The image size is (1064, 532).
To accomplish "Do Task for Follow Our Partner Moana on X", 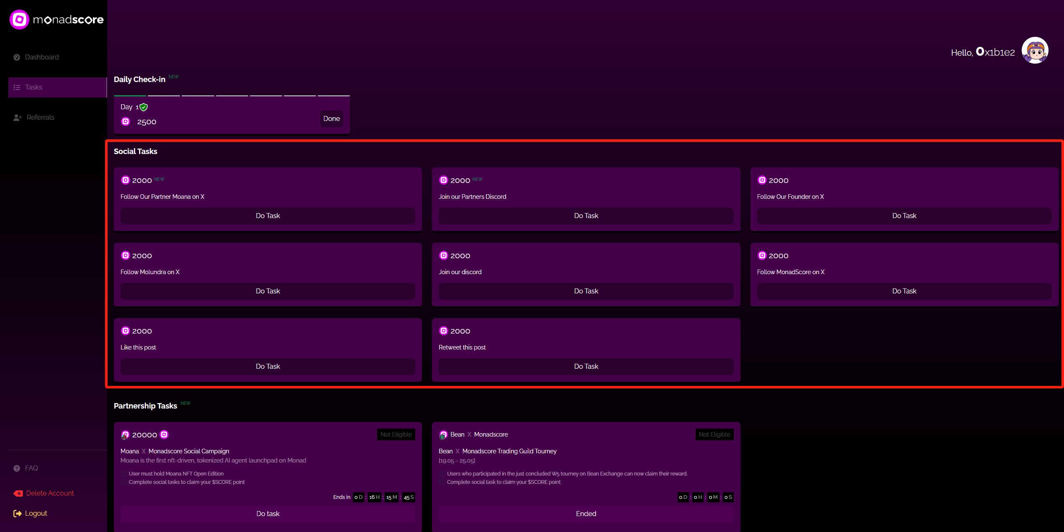I will point(268,216).
